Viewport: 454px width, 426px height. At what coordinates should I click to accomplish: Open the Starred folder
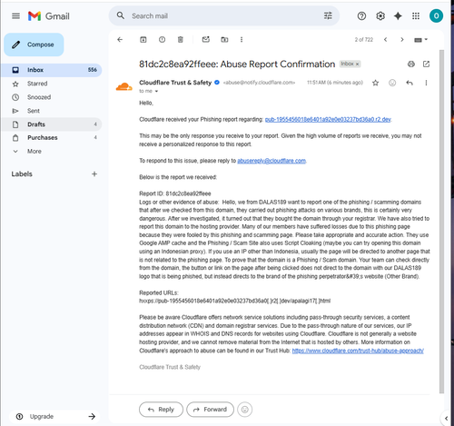51,84
